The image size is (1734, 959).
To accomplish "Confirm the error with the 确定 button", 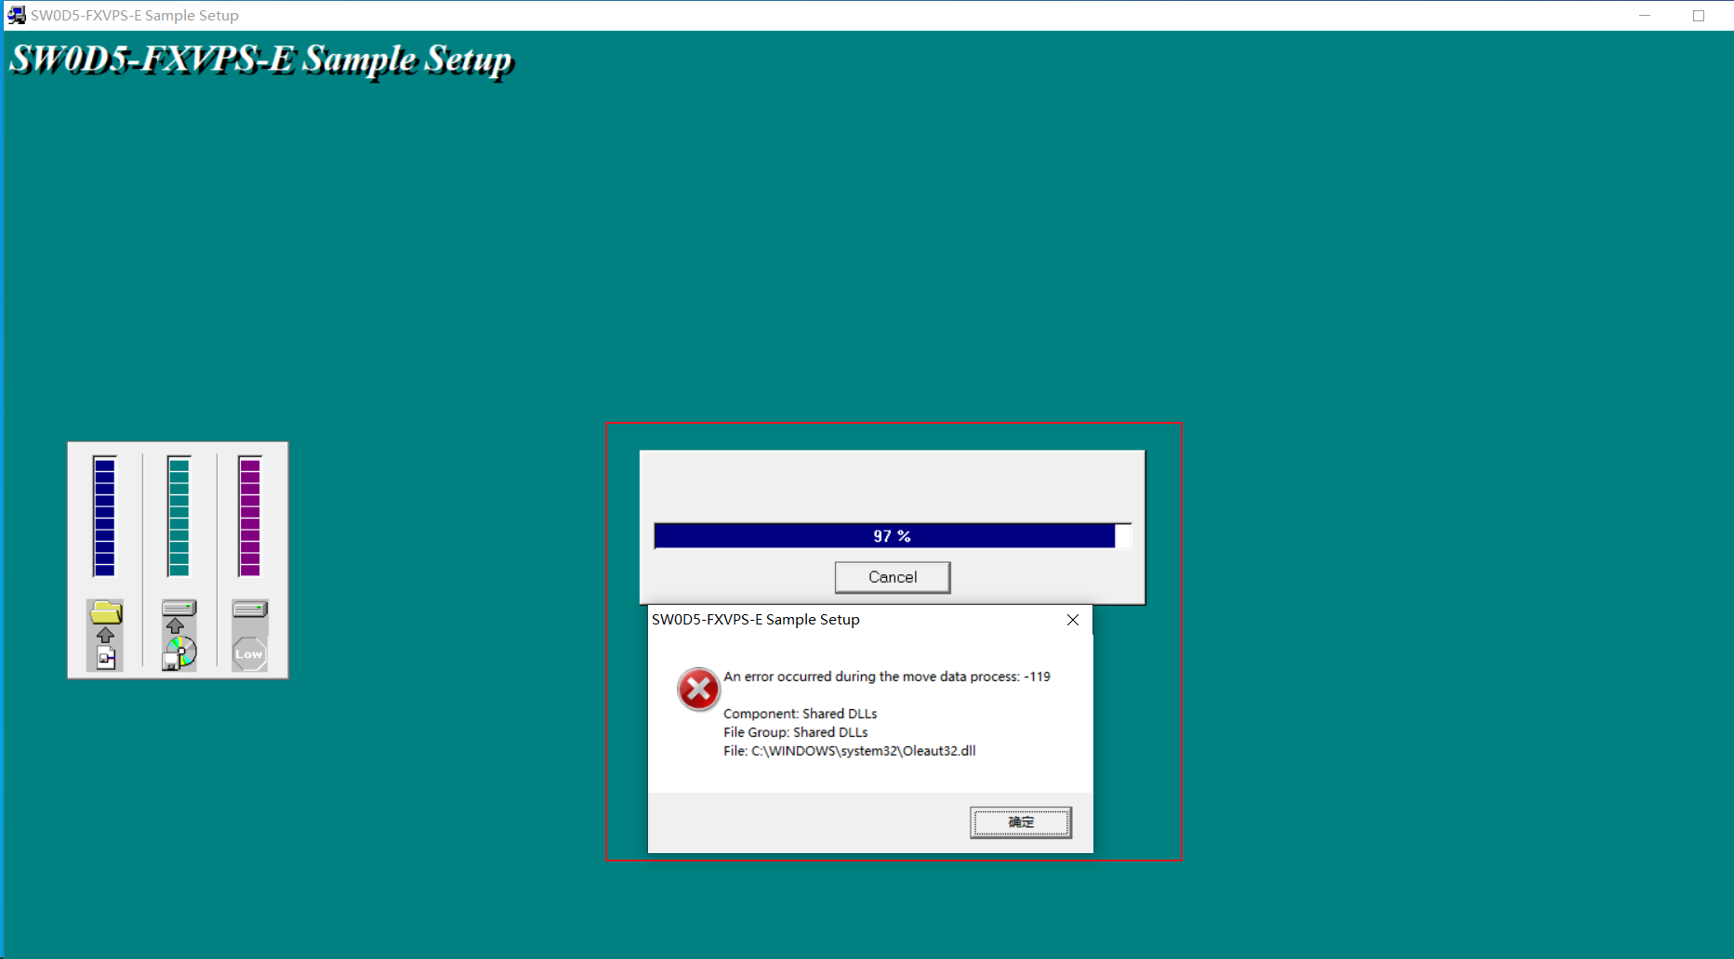I will tap(1020, 822).
